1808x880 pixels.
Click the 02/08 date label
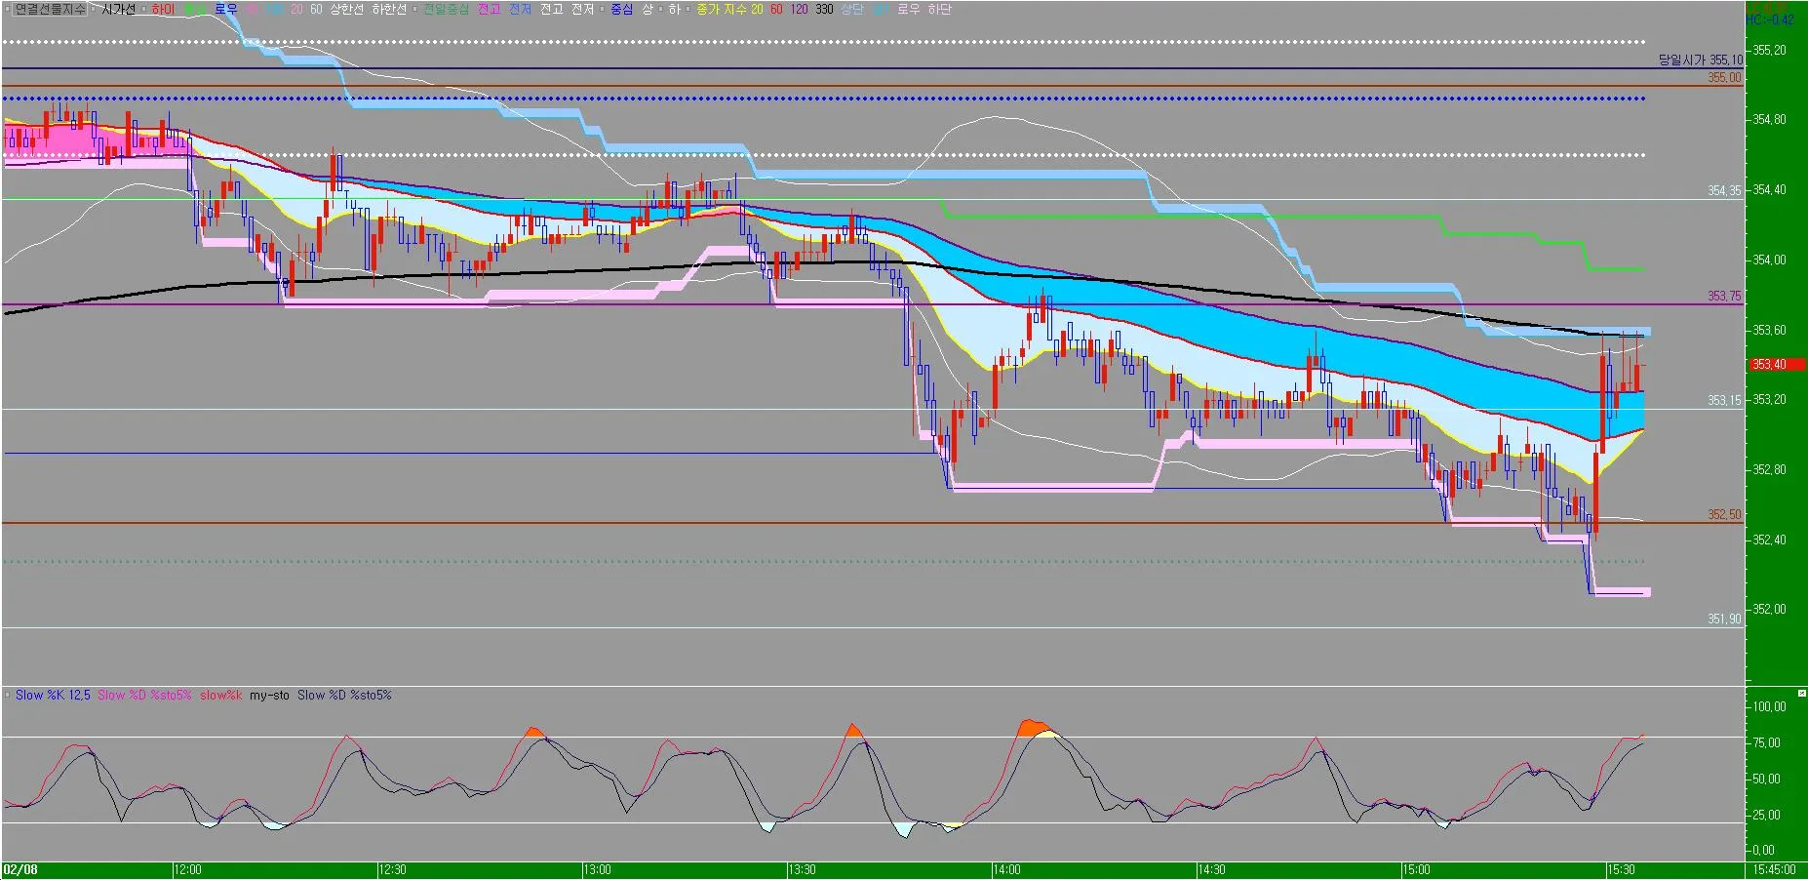coord(20,869)
